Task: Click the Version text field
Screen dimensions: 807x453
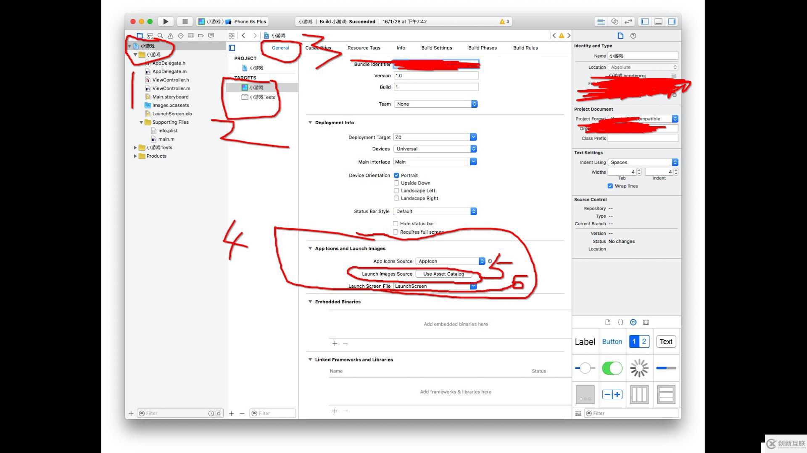Action: click(435, 76)
